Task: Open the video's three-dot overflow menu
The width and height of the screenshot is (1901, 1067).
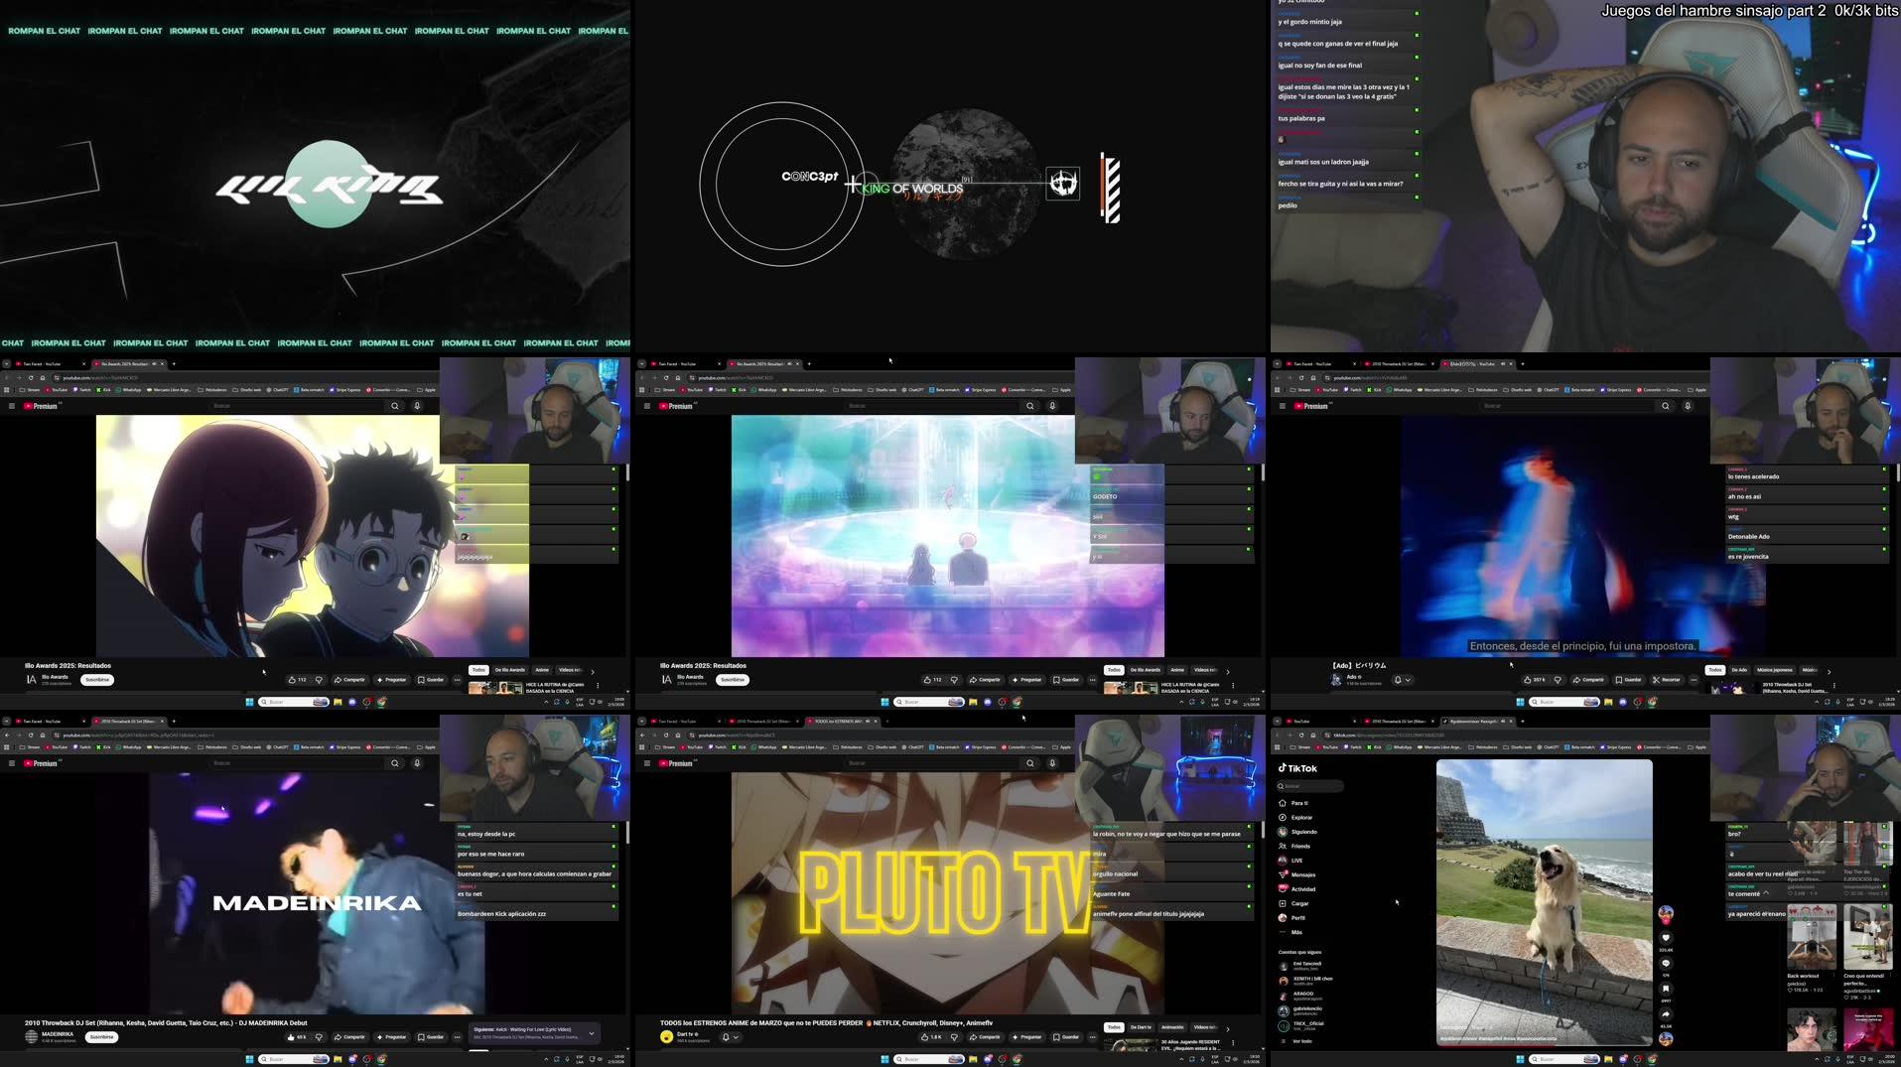Action: (x=1092, y=679)
